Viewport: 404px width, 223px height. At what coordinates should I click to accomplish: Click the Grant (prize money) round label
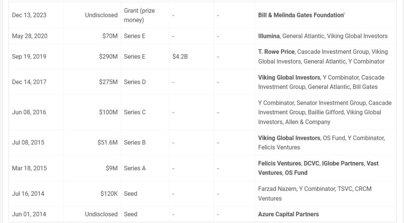139,15
